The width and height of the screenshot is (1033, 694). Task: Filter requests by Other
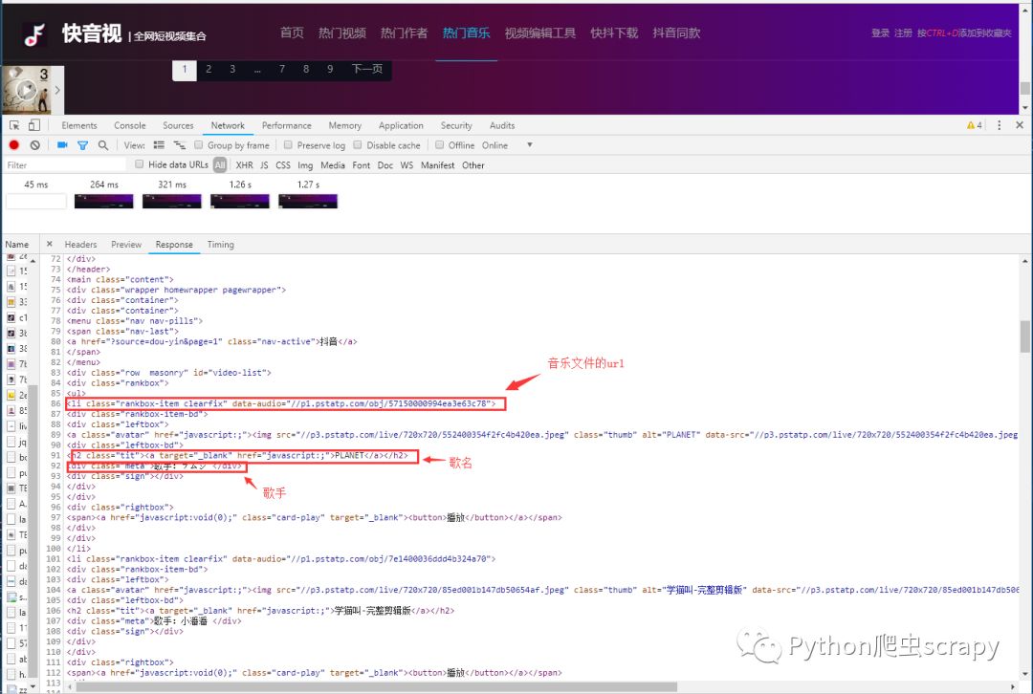pyautogui.click(x=473, y=165)
